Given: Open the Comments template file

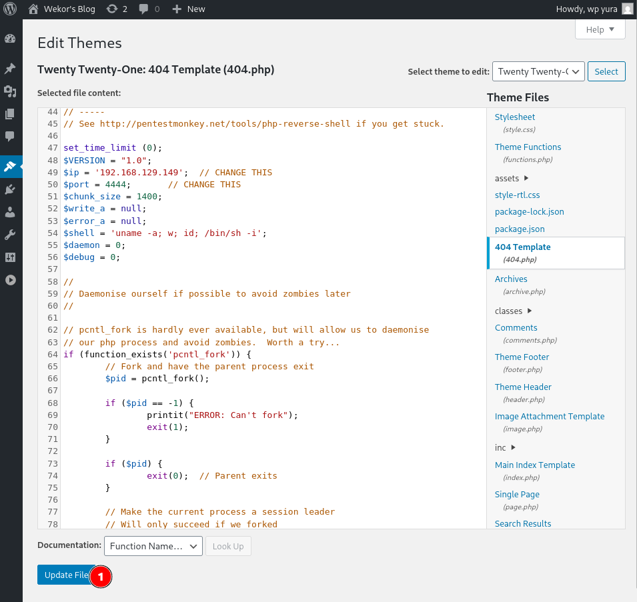Looking at the screenshot, I should pyautogui.click(x=516, y=327).
